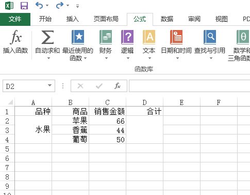Undo the last action
The height and width of the screenshot is (195, 250).
coord(39,6)
